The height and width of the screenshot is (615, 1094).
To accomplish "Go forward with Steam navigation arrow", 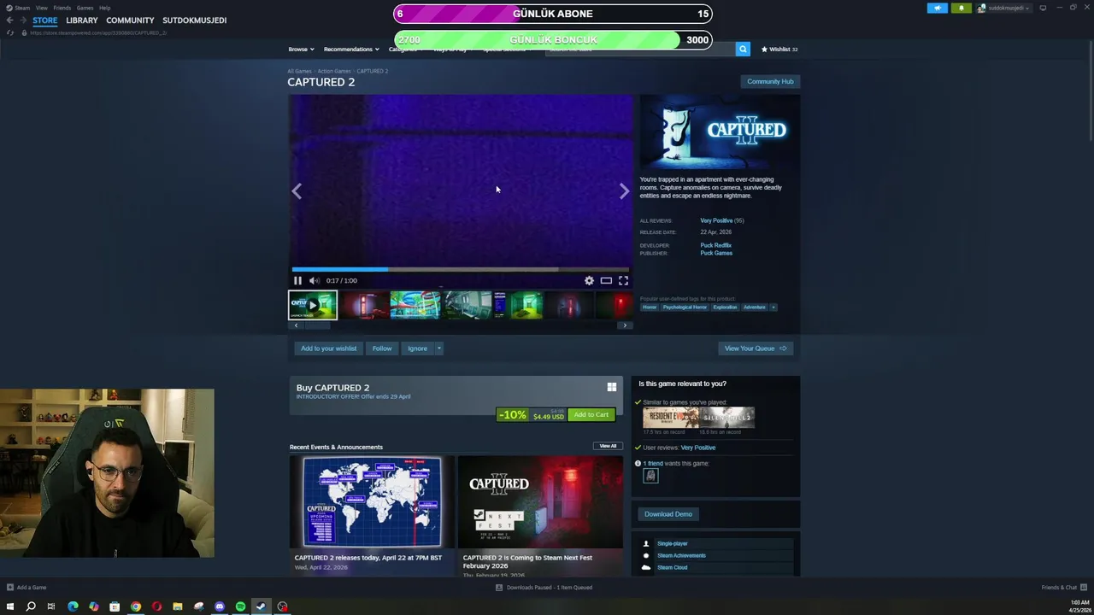I will [x=22, y=20].
